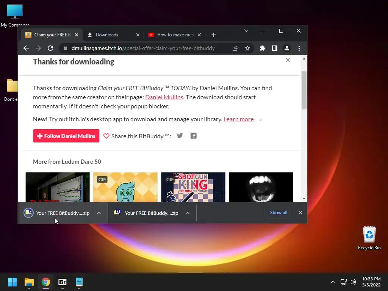This screenshot has width=388, height=291.
Task: Reload the itch.io page
Action: coord(50,48)
